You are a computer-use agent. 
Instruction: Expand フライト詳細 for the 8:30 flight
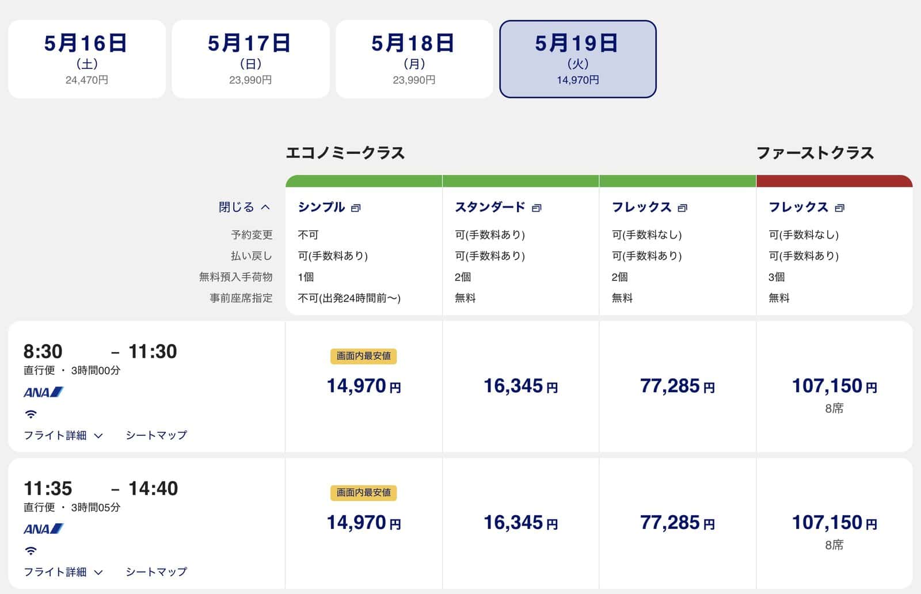(x=63, y=435)
